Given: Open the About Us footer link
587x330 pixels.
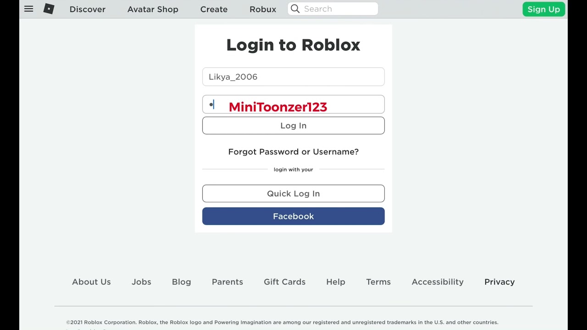Looking at the screenshot, I should click(91, 282).
